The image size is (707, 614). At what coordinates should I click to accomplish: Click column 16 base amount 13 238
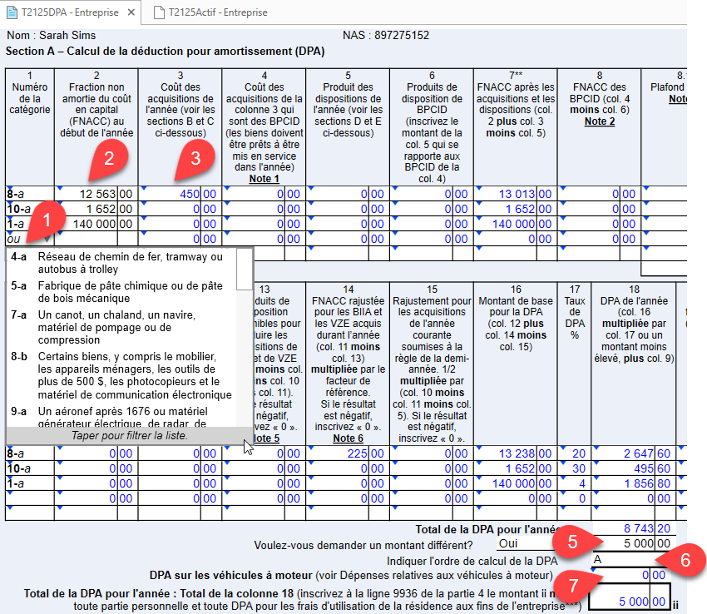516,453
